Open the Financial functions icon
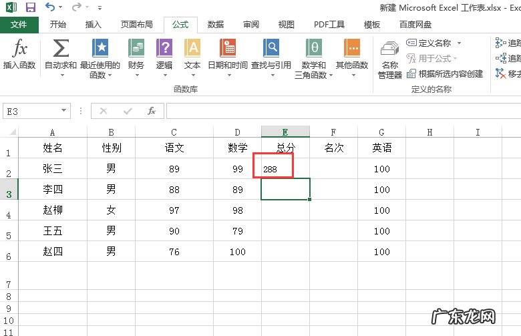Image resolution: width=521 pixels, height=336 pixels. point(136,48)
